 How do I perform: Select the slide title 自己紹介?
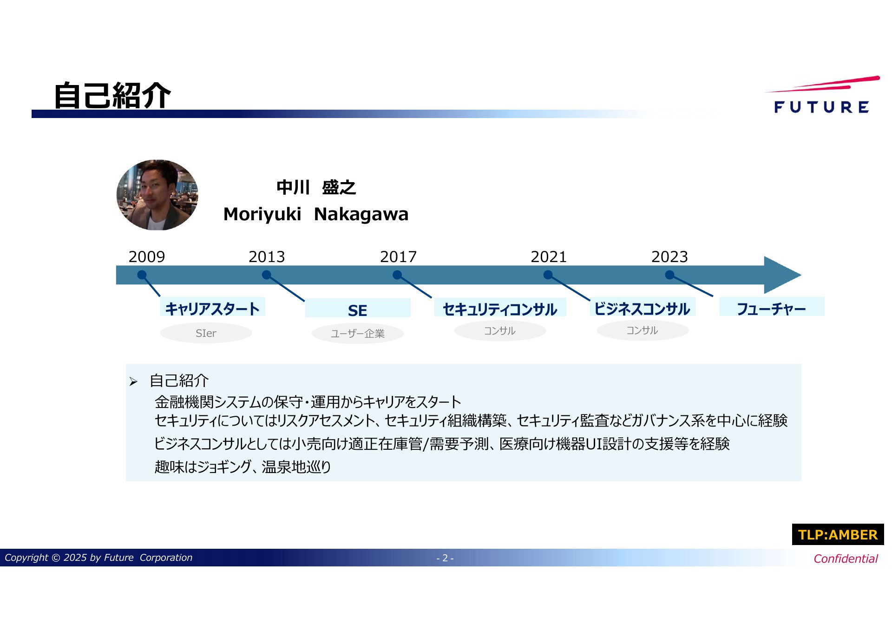pos(113,96)
